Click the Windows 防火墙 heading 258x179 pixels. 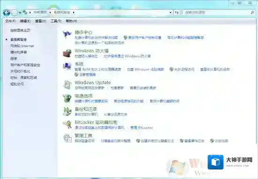[x=91, y=51]
